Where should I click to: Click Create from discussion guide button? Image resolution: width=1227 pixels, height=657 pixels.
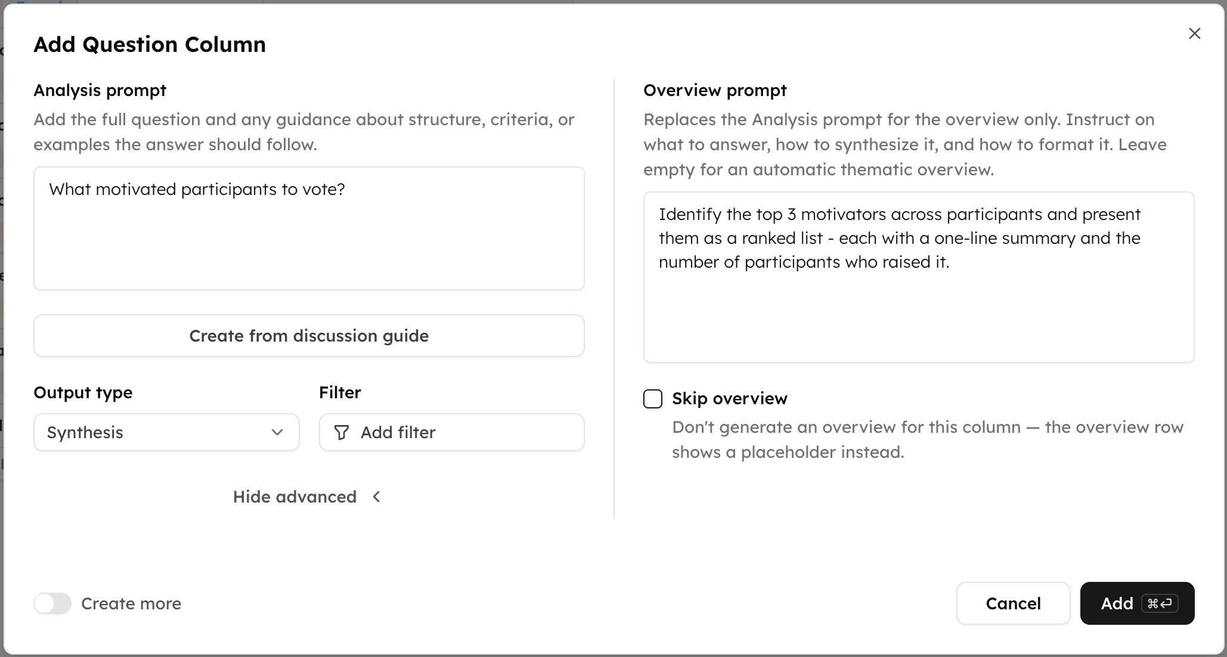(x=309, y=336)
